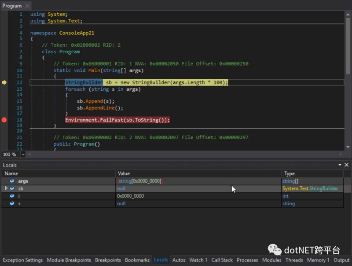Expand the sb StringBuilder variable node
The width and height of the screenshot is (352, 266).
[x=6, y=188]
